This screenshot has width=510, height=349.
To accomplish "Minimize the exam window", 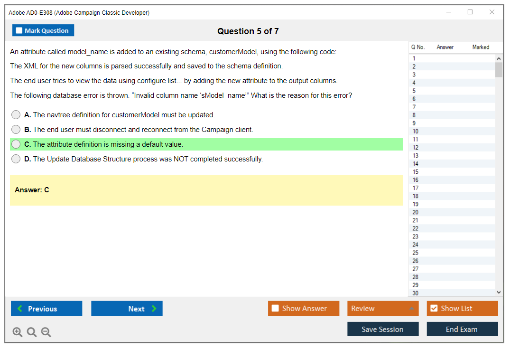I will [448, 12].
